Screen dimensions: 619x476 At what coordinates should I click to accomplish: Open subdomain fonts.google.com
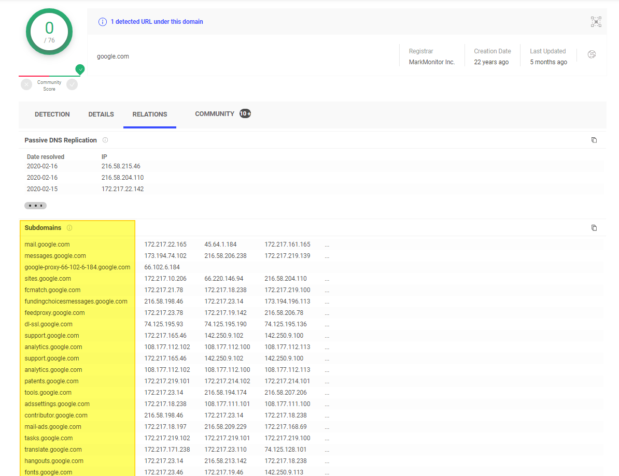coord(48,472)
